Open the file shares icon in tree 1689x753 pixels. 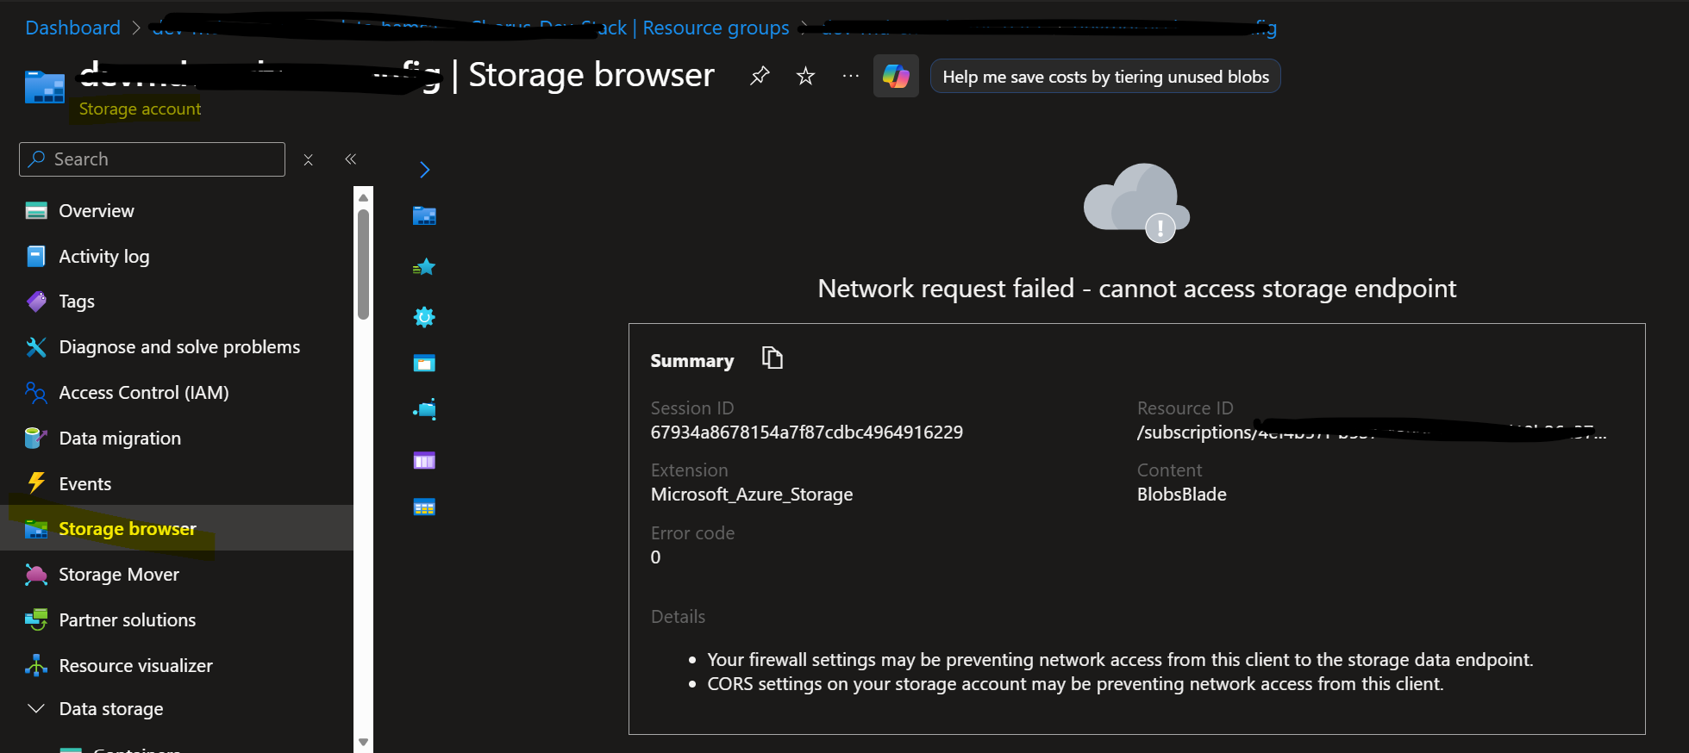424,409
